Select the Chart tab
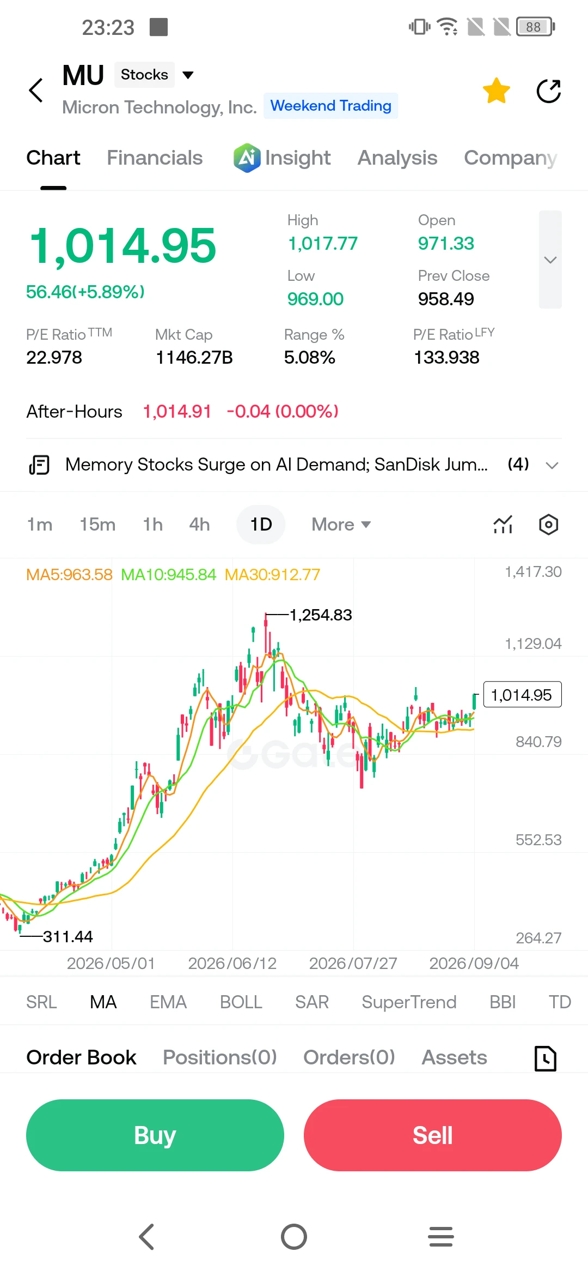This screenshot has height=1276, width=588. [53, 158]
